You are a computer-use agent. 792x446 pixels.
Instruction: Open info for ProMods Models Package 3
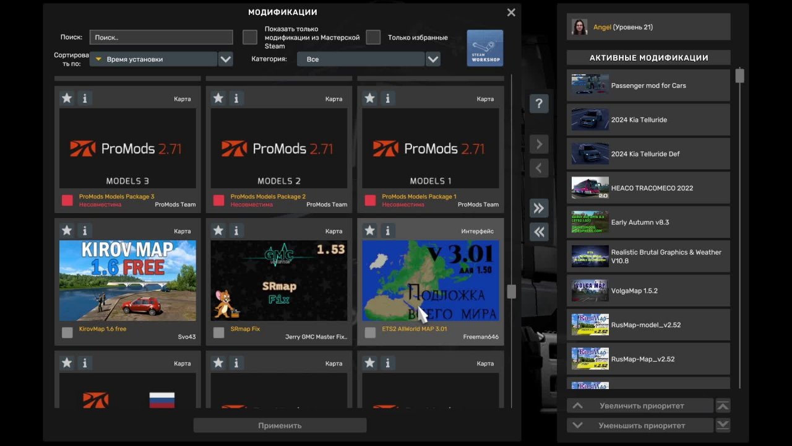pyautogui.click(x=85, y=98)
